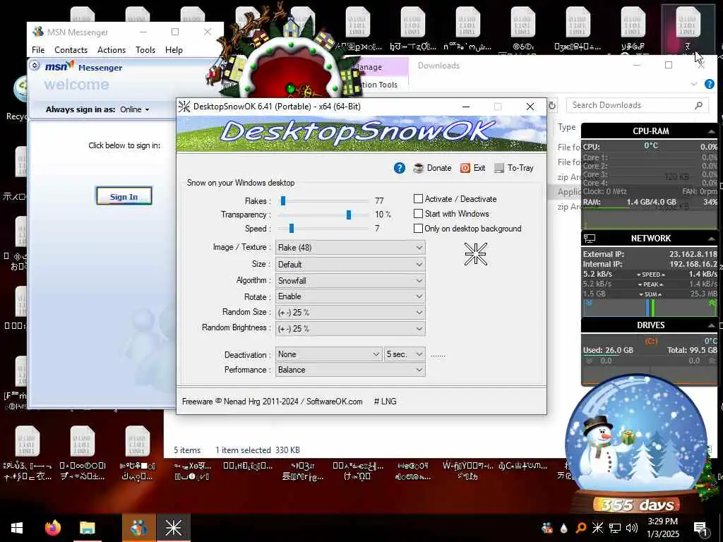This screenshot has height=542, width=723.
Task: Enable Start with Windows checkbox
Action: pyautogui.click(x=418, y=213)
